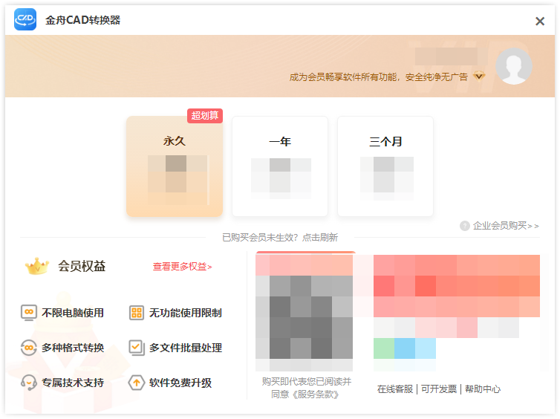Click the 不限电脑使用 label
Screen dimensions: 560x419
73,313
